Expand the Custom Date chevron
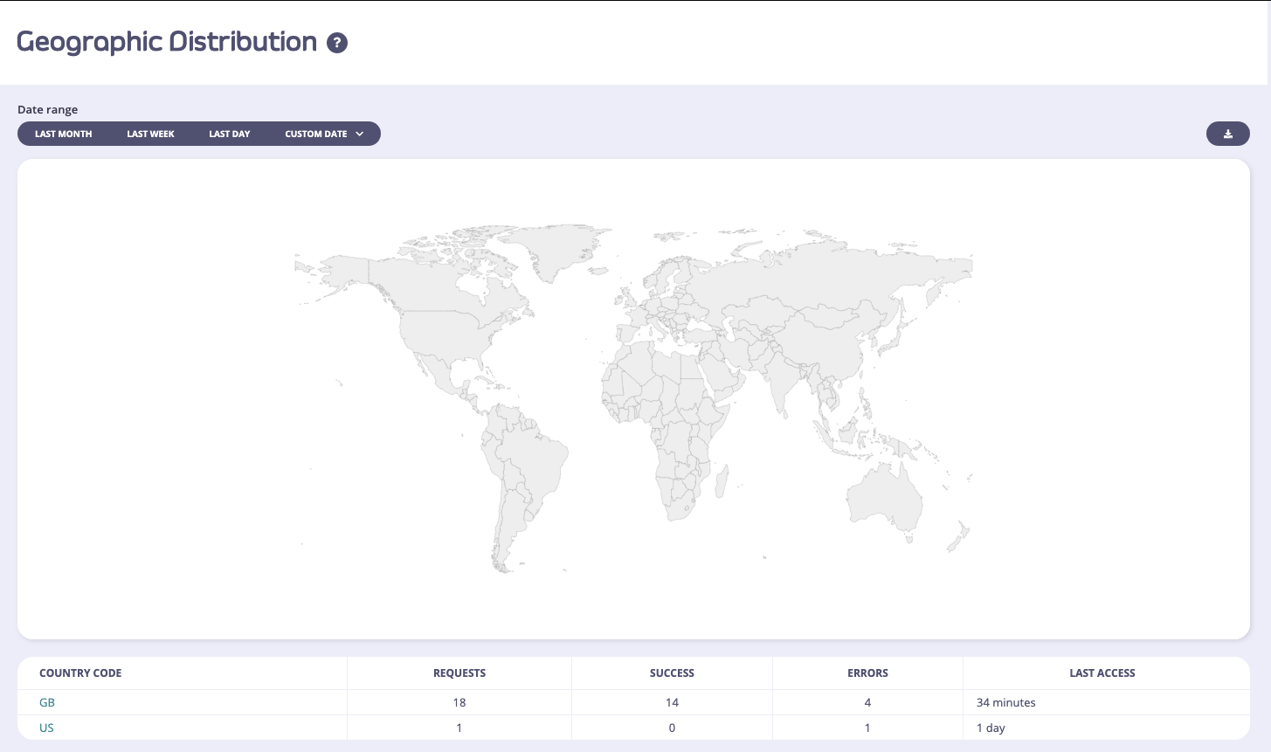Screen dimensions: 1271x752 click(x=358, y=134)
